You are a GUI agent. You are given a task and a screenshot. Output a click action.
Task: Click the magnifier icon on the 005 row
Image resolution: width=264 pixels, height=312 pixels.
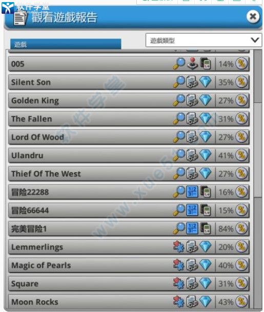(179, 64)
